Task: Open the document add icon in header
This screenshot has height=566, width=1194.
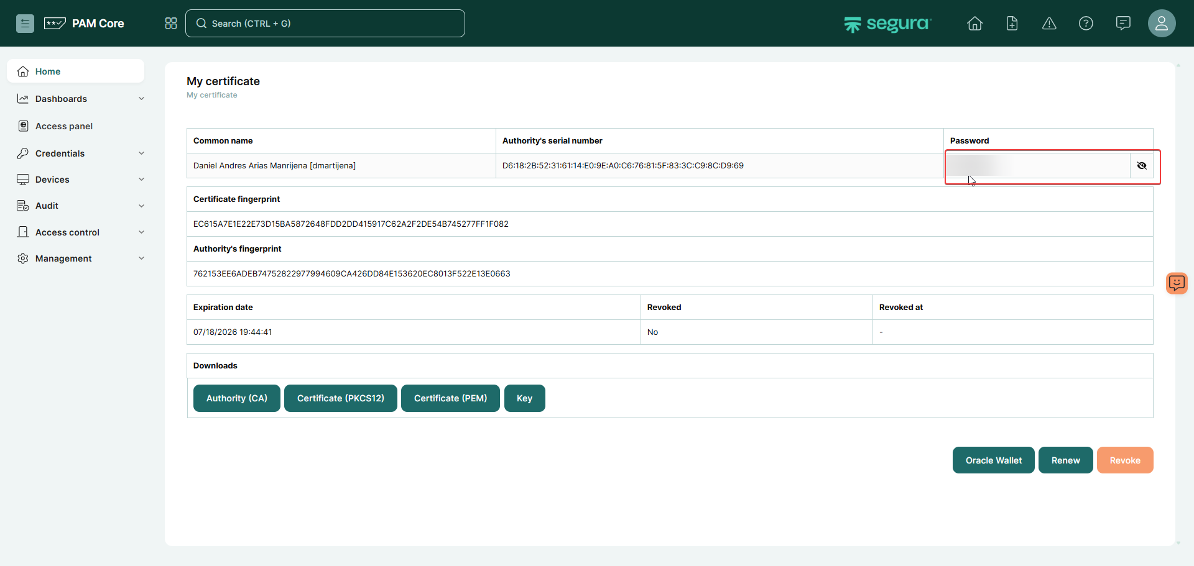Action: [1012, 24]
